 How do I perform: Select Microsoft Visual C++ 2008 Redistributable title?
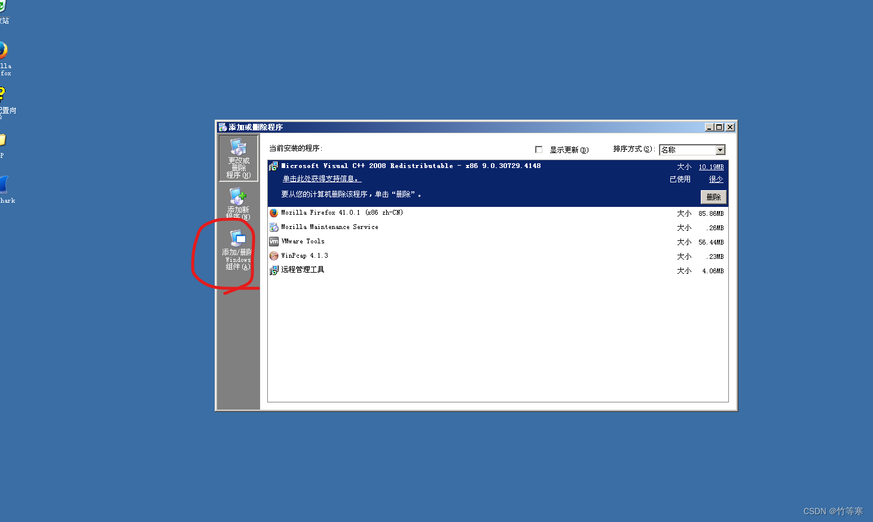[x=411, y=166]
